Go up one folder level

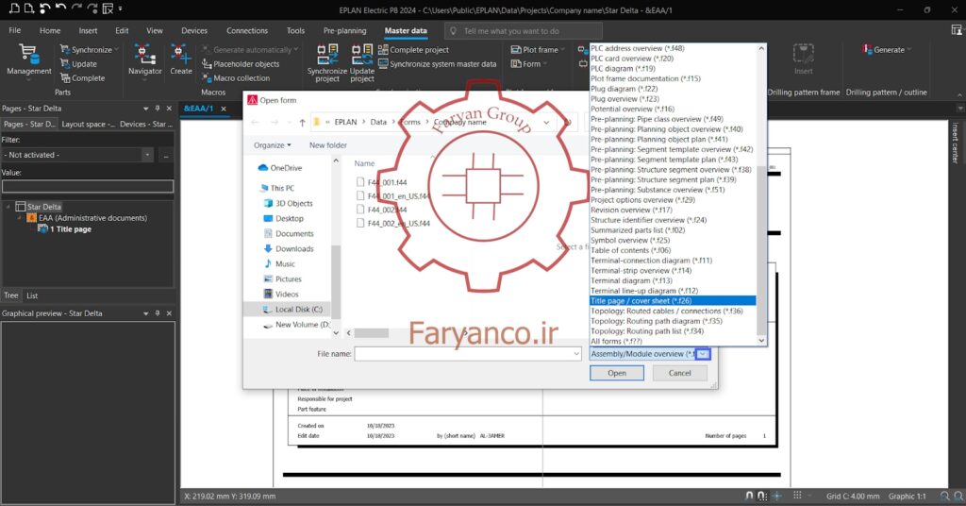[303, 123]
